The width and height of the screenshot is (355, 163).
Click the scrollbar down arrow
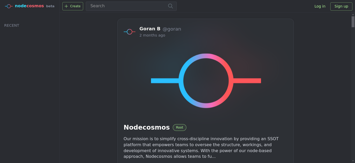coord(353,161)
